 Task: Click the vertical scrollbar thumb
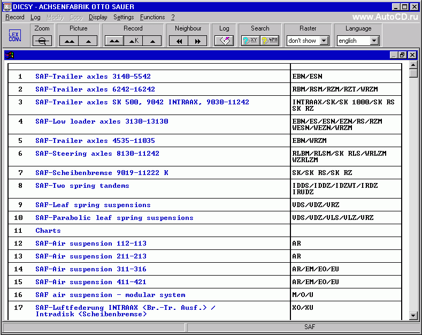(x=413, y=73)
